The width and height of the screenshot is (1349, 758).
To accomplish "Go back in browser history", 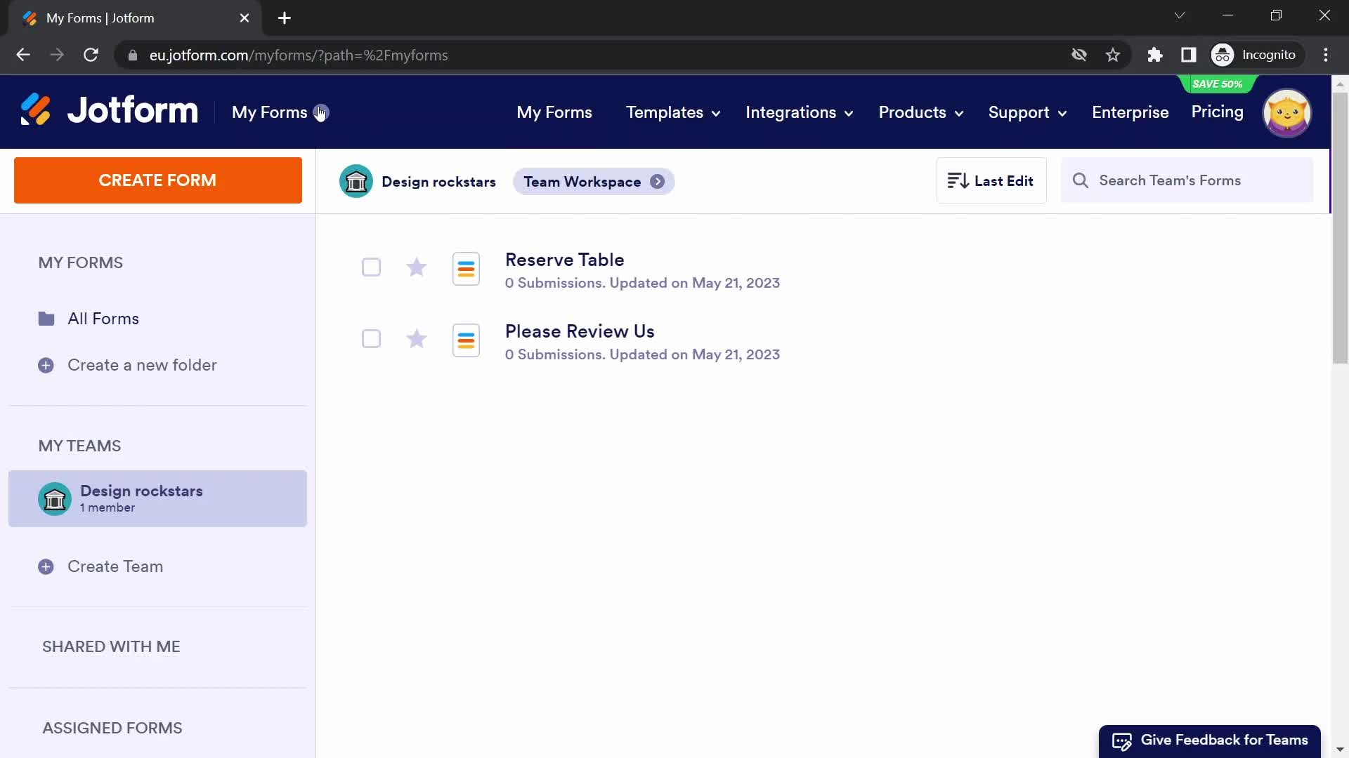I will pyautogui.click(x=23, y=55).
